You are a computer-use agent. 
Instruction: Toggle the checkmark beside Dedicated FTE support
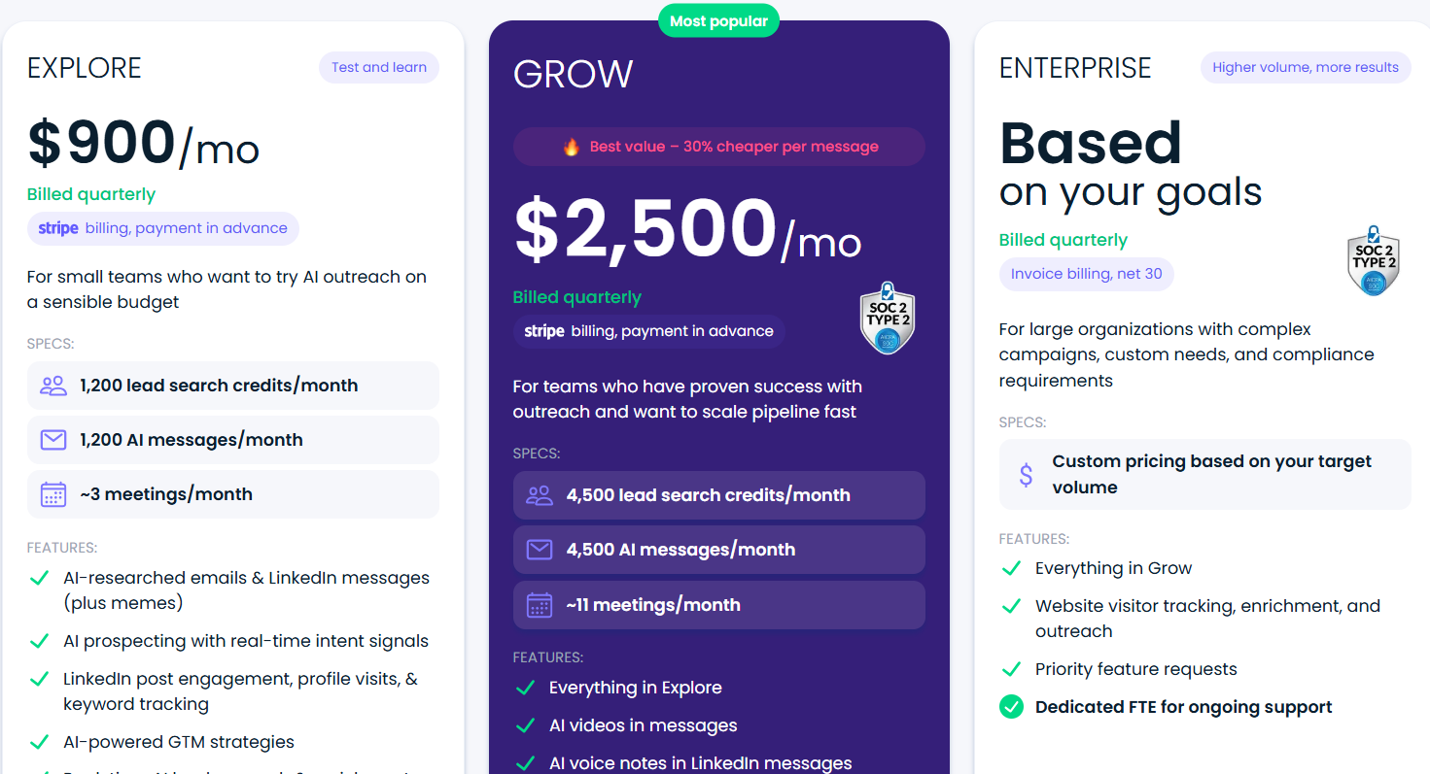point(1011,707)
